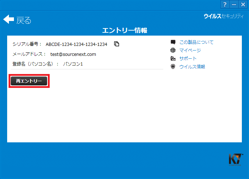Viewport: 249px width, 179px height.
Task: Open ウイルス情報 link
Action: (x=192, y=67)
